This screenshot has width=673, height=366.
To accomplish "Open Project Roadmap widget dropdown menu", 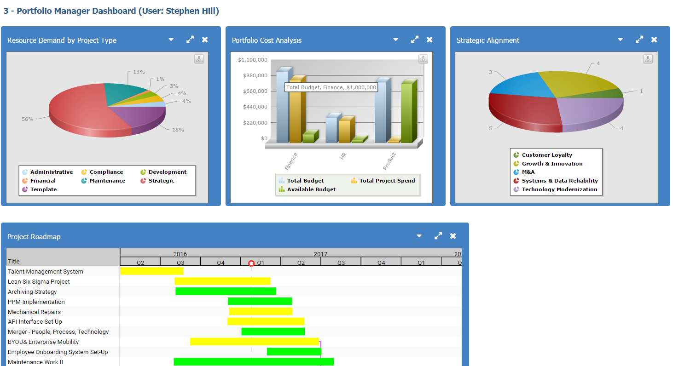I will click(419, 236).
